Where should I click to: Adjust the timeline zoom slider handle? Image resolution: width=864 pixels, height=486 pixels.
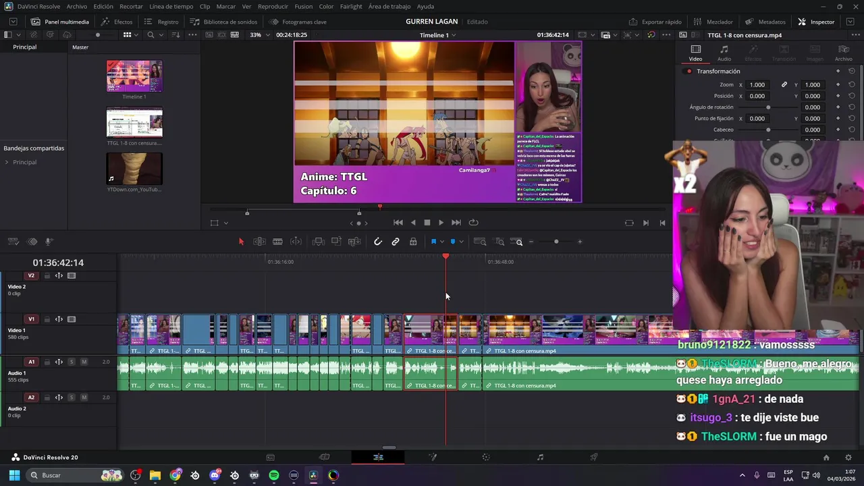click(556, 242)
